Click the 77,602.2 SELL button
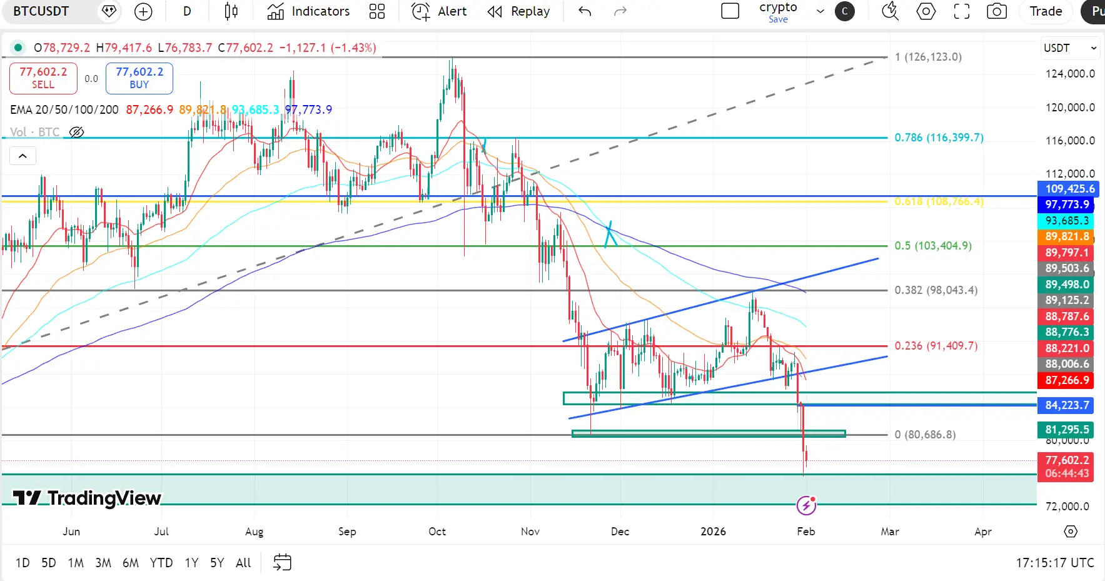1105x581 pixels. point(43,78)
